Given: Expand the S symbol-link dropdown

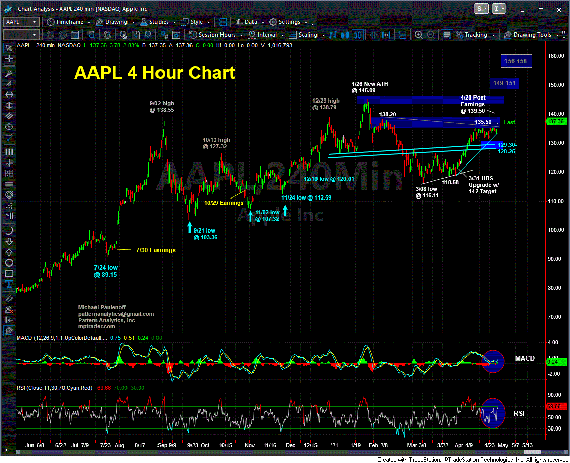Looking at the screenshot, I should pyautogui.click(x=481, y=9).
